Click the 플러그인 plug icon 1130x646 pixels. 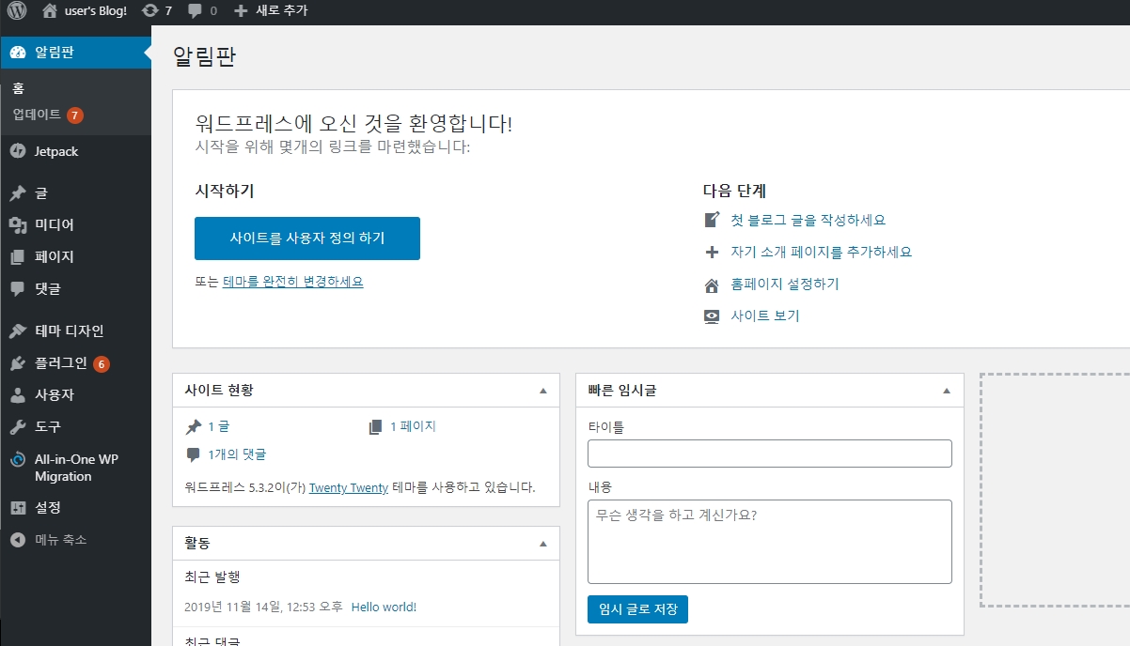tap(18, 363)
